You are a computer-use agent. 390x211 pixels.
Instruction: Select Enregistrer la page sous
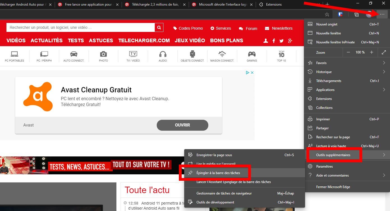[x=244, y=155]
